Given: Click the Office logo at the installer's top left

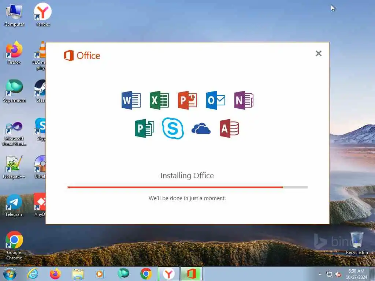Looking at the screenshot, I should (x=82, y=56).
